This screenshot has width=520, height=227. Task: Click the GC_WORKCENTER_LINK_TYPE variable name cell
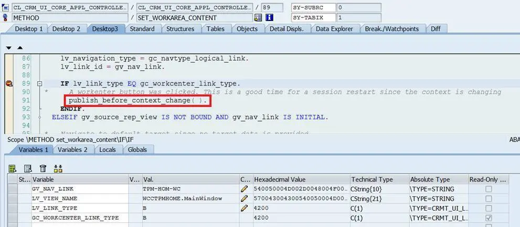click(x=80, y=218)
